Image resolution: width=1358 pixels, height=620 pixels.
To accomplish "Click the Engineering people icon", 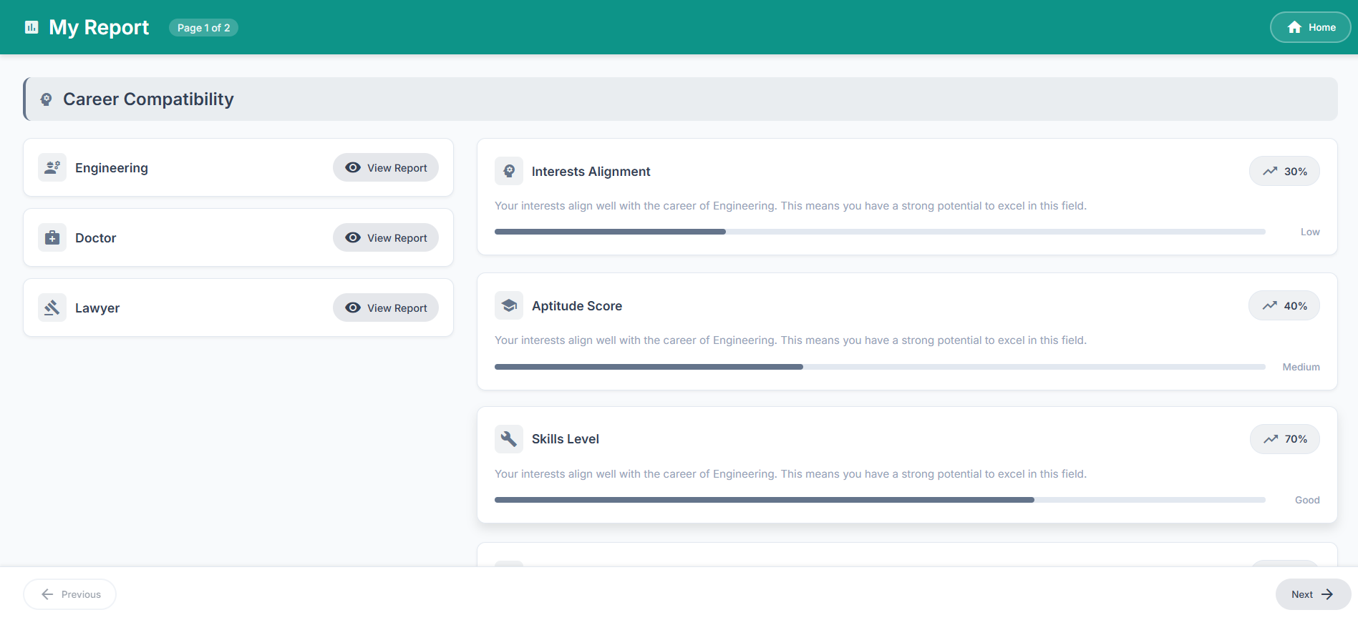I will [x=52, y=167].
